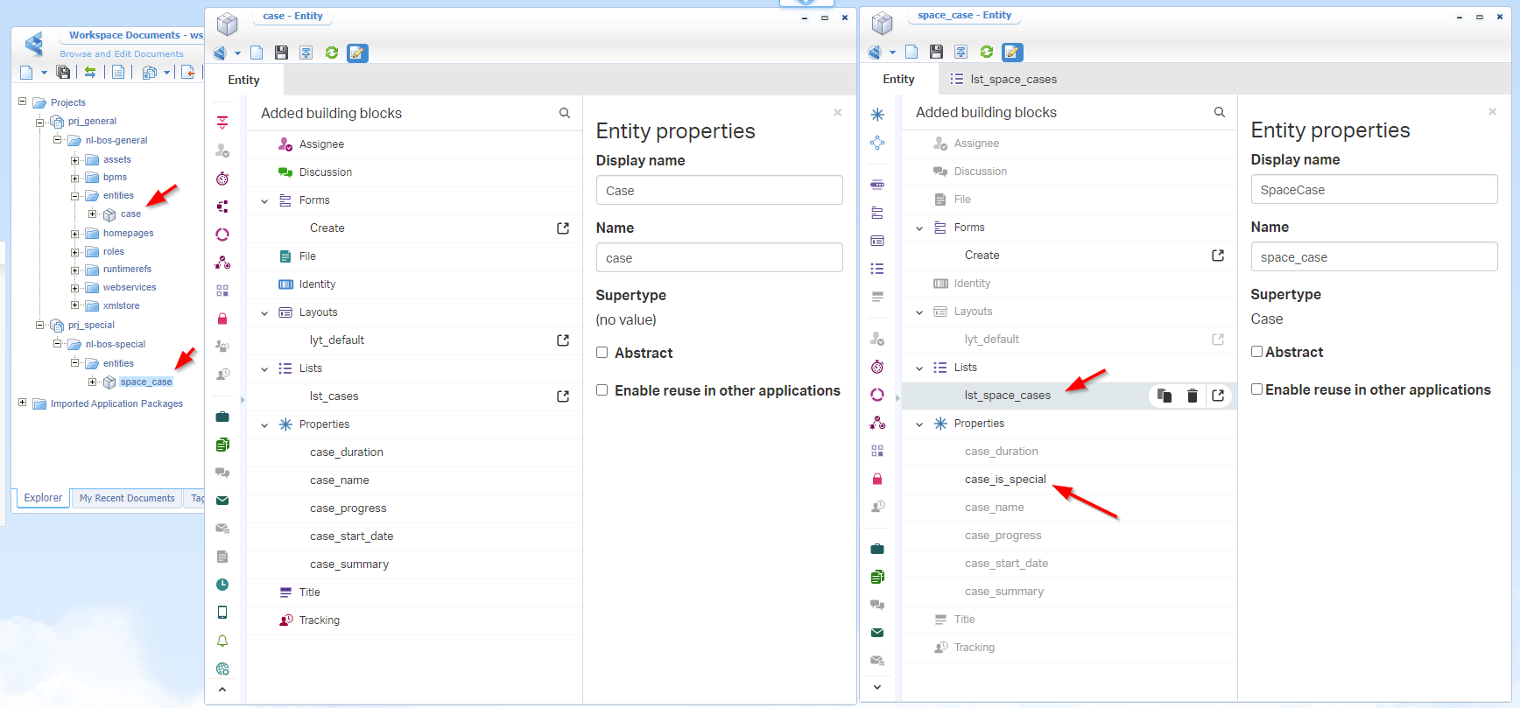This screenshot has width=1520, height=708.
Task: Enable Abstract checkbox for Case entity
Action: (x=602, y=353)
